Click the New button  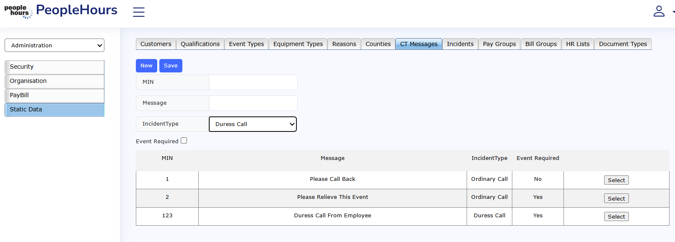click(x=146, y=66)
